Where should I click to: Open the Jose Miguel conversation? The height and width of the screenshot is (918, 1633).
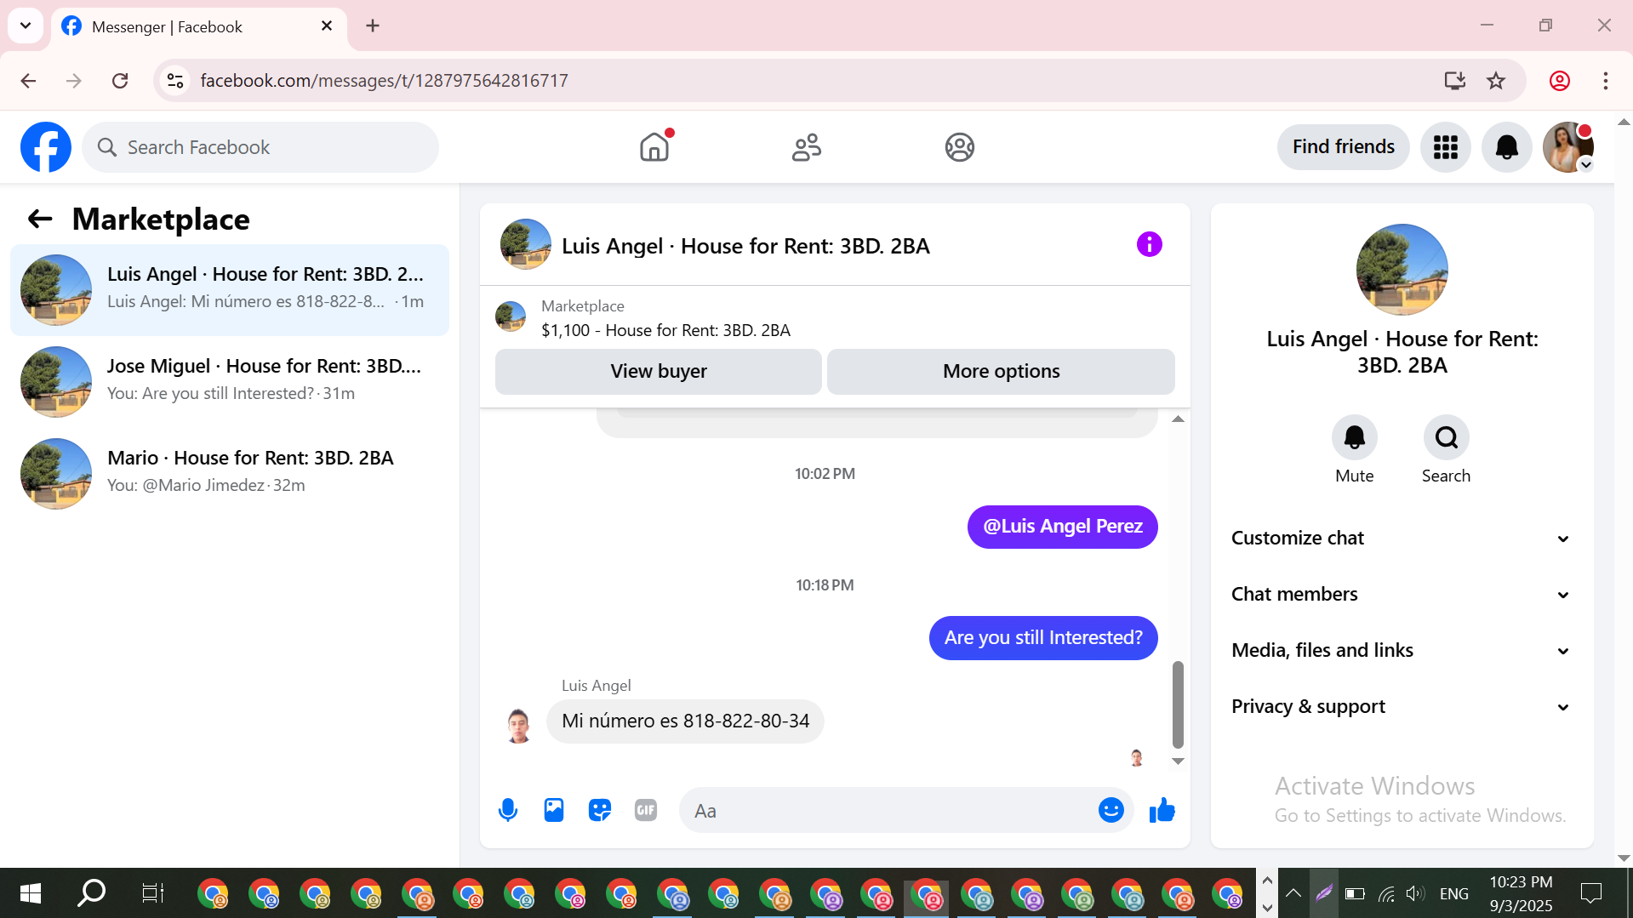230,382
